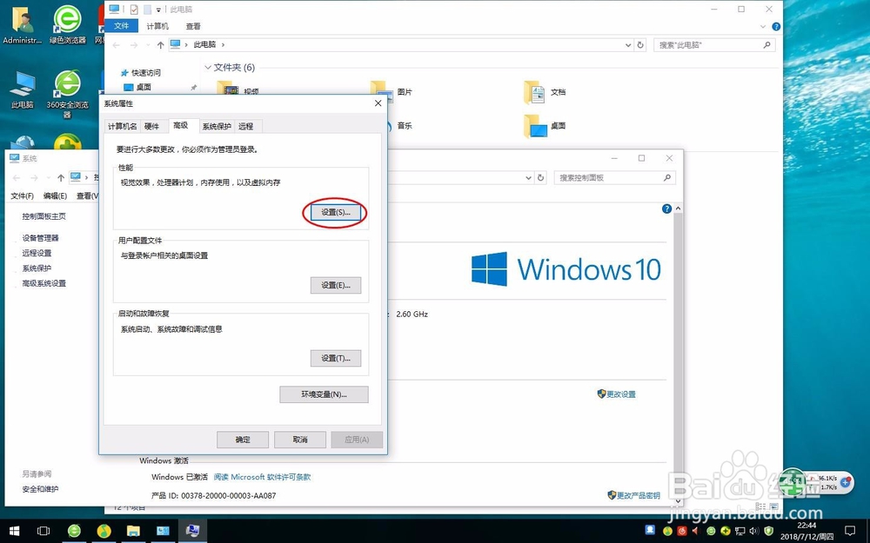Open the 文件(F) menu in System window

(x=23, y=196)
